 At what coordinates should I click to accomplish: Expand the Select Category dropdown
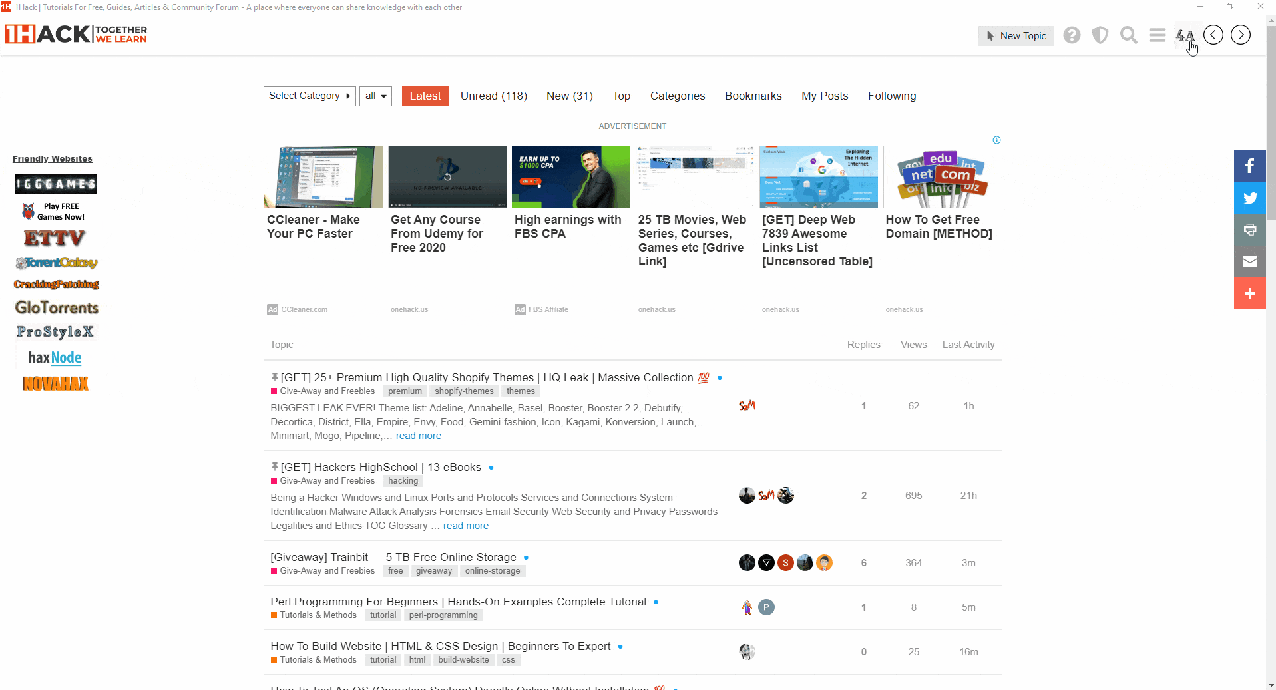310,96
